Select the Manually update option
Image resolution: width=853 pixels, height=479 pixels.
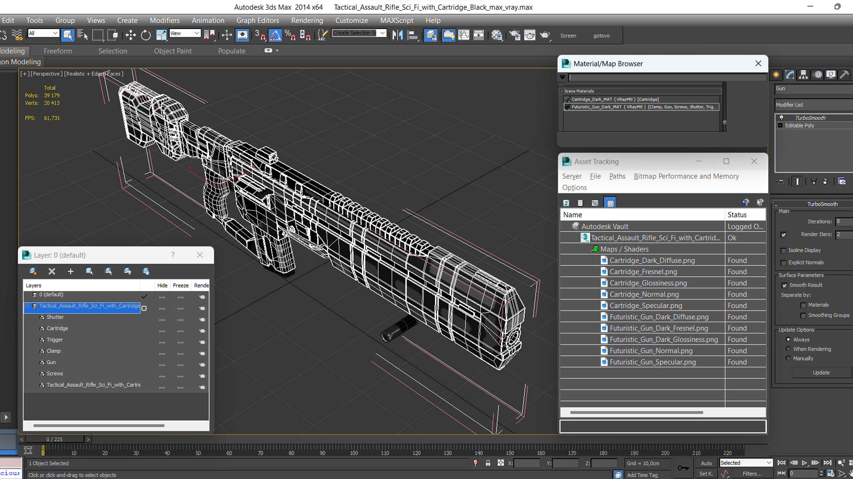[x=788, y=358]
